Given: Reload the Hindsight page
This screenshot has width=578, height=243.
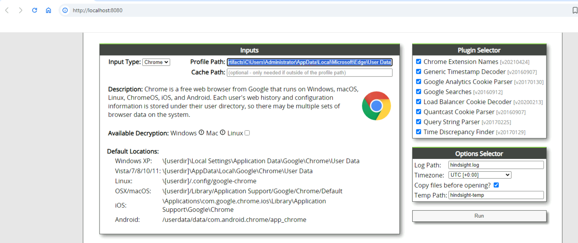Looking at the screenshot, I should click(35, 10).
